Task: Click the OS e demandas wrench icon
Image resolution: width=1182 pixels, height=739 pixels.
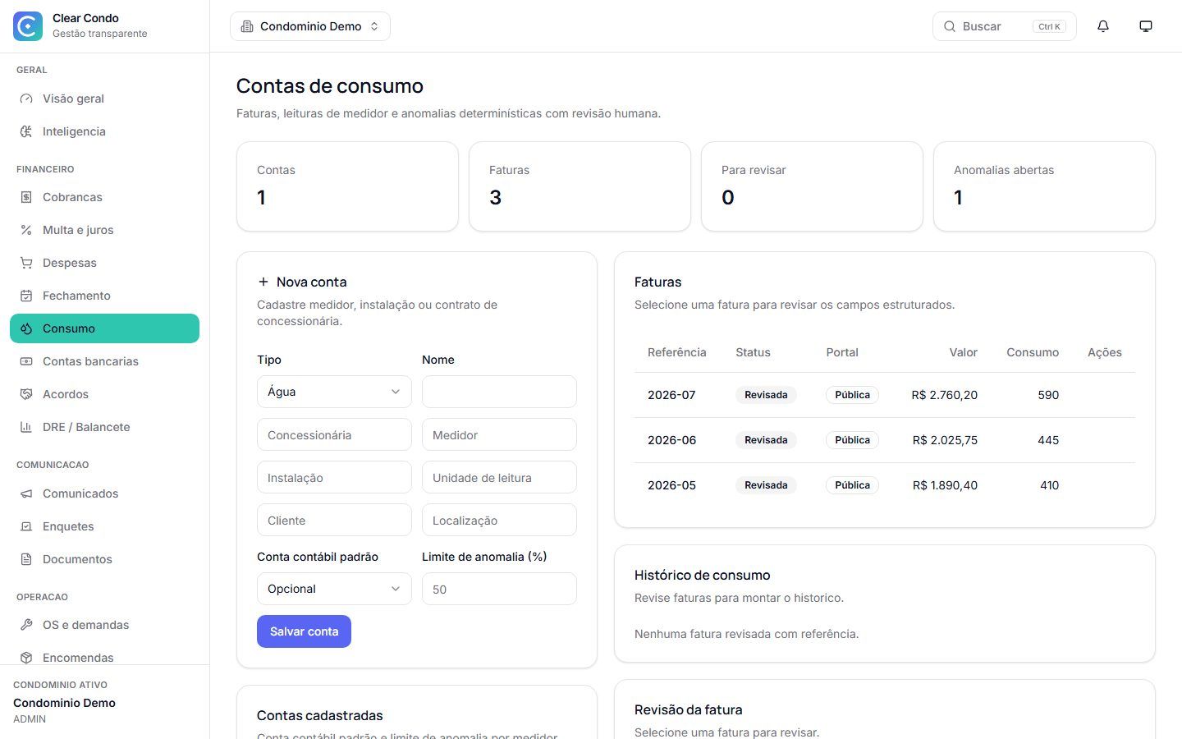Action: pos(26,625)
